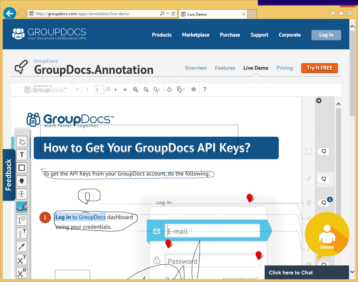Open the online chat avatar bubble

pyautogui.click(x=327, y=235)
